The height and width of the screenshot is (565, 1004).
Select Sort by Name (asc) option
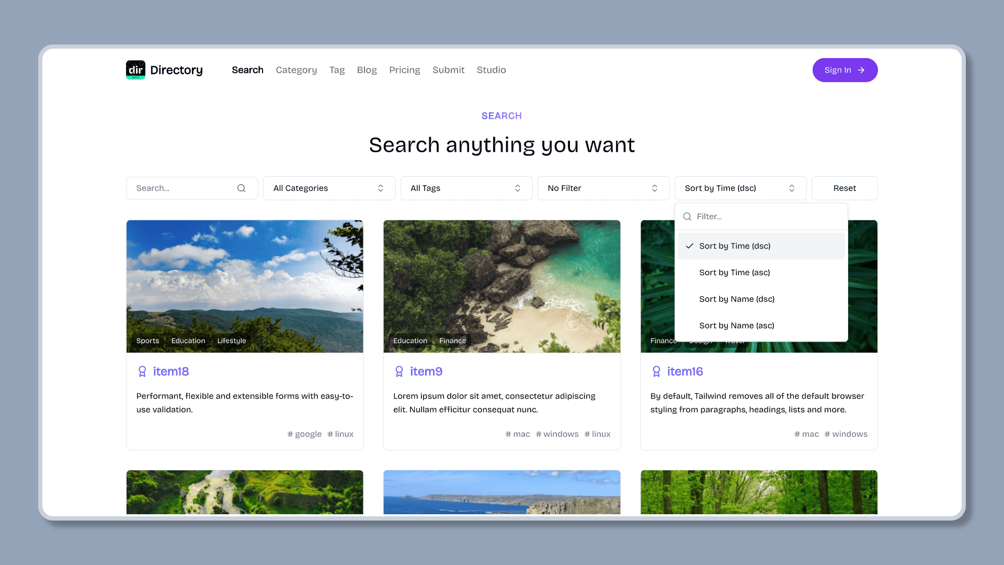point(736,325)
